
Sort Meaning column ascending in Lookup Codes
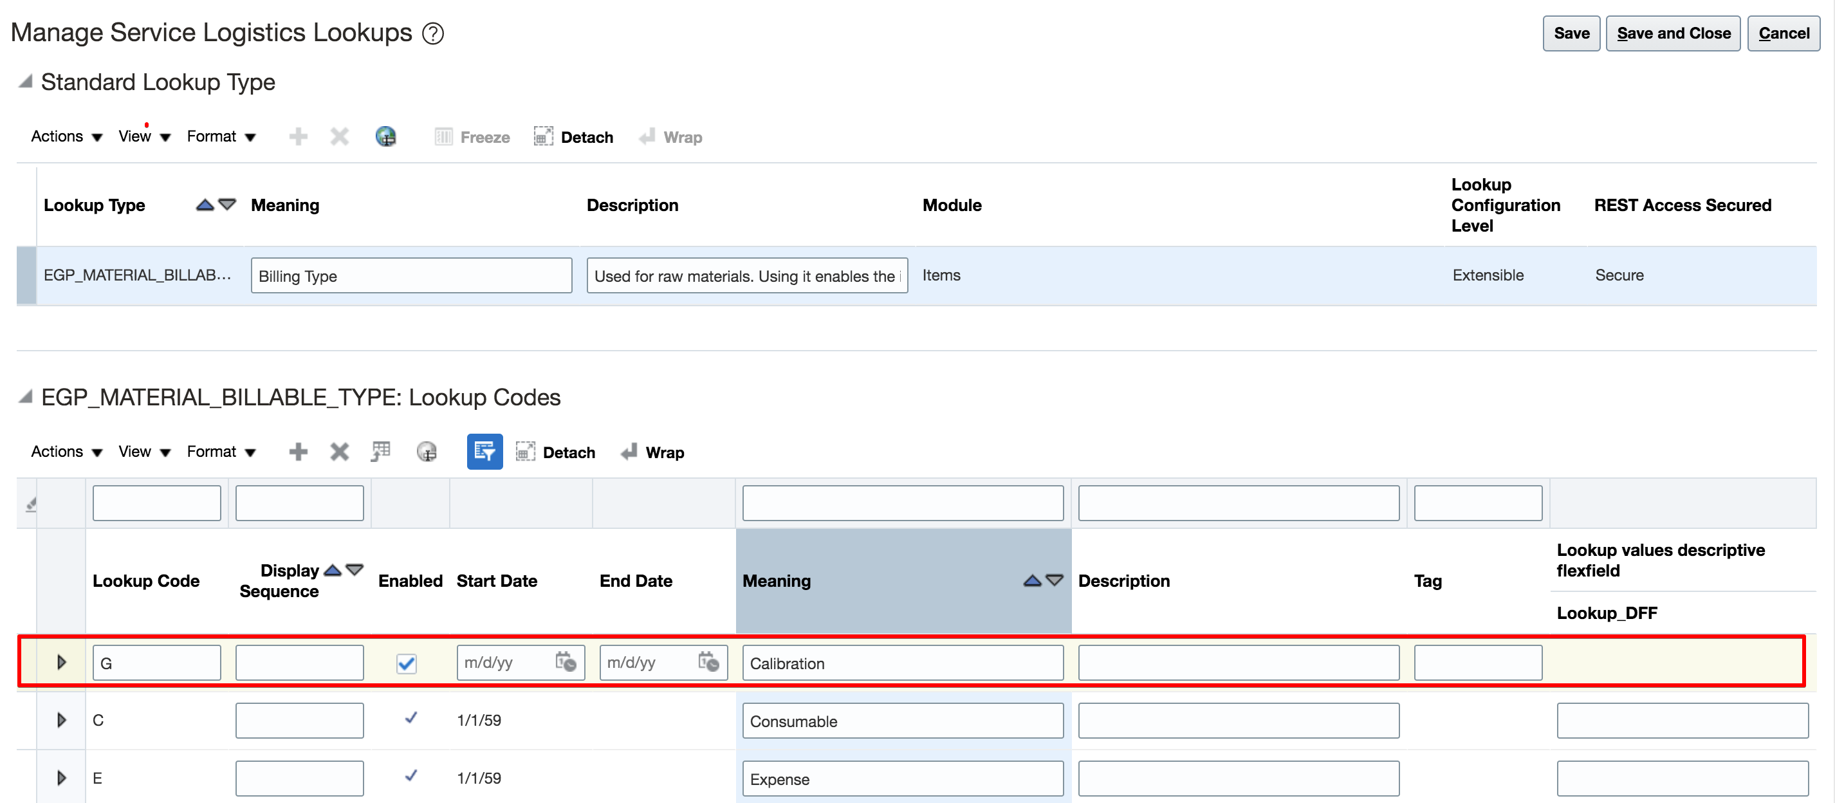coord(1031,581)
